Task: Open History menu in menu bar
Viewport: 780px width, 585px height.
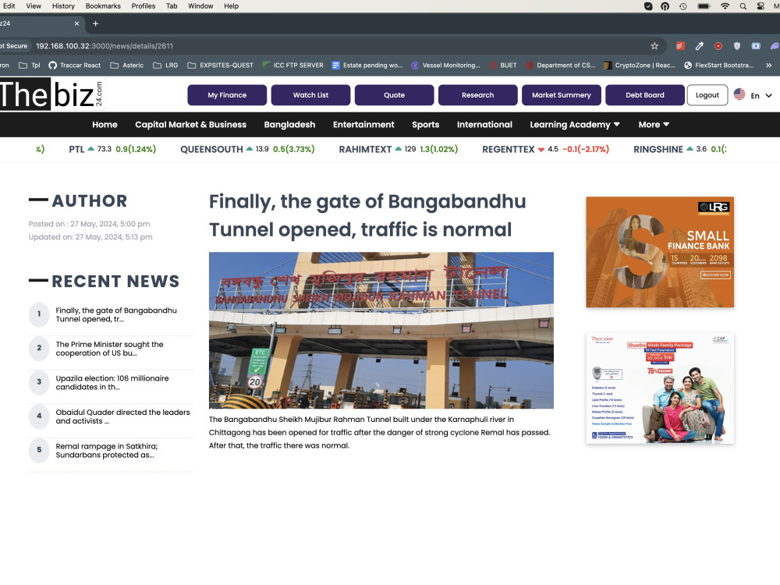Action: 63,6
